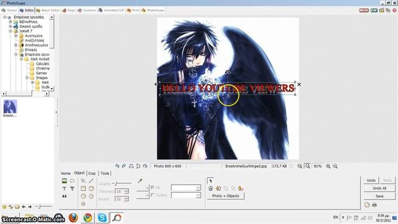Pick the Rounded Rectangle shape tool
This screenshot has width=398, height=224.
(x=91, y=189)
